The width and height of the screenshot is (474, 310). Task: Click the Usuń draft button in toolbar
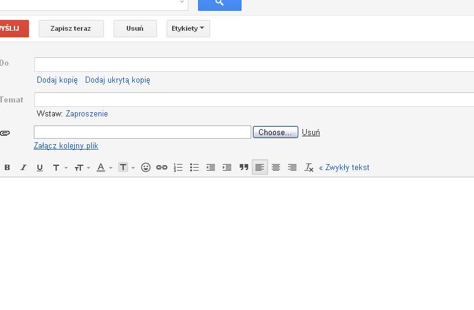coord(135,29)
